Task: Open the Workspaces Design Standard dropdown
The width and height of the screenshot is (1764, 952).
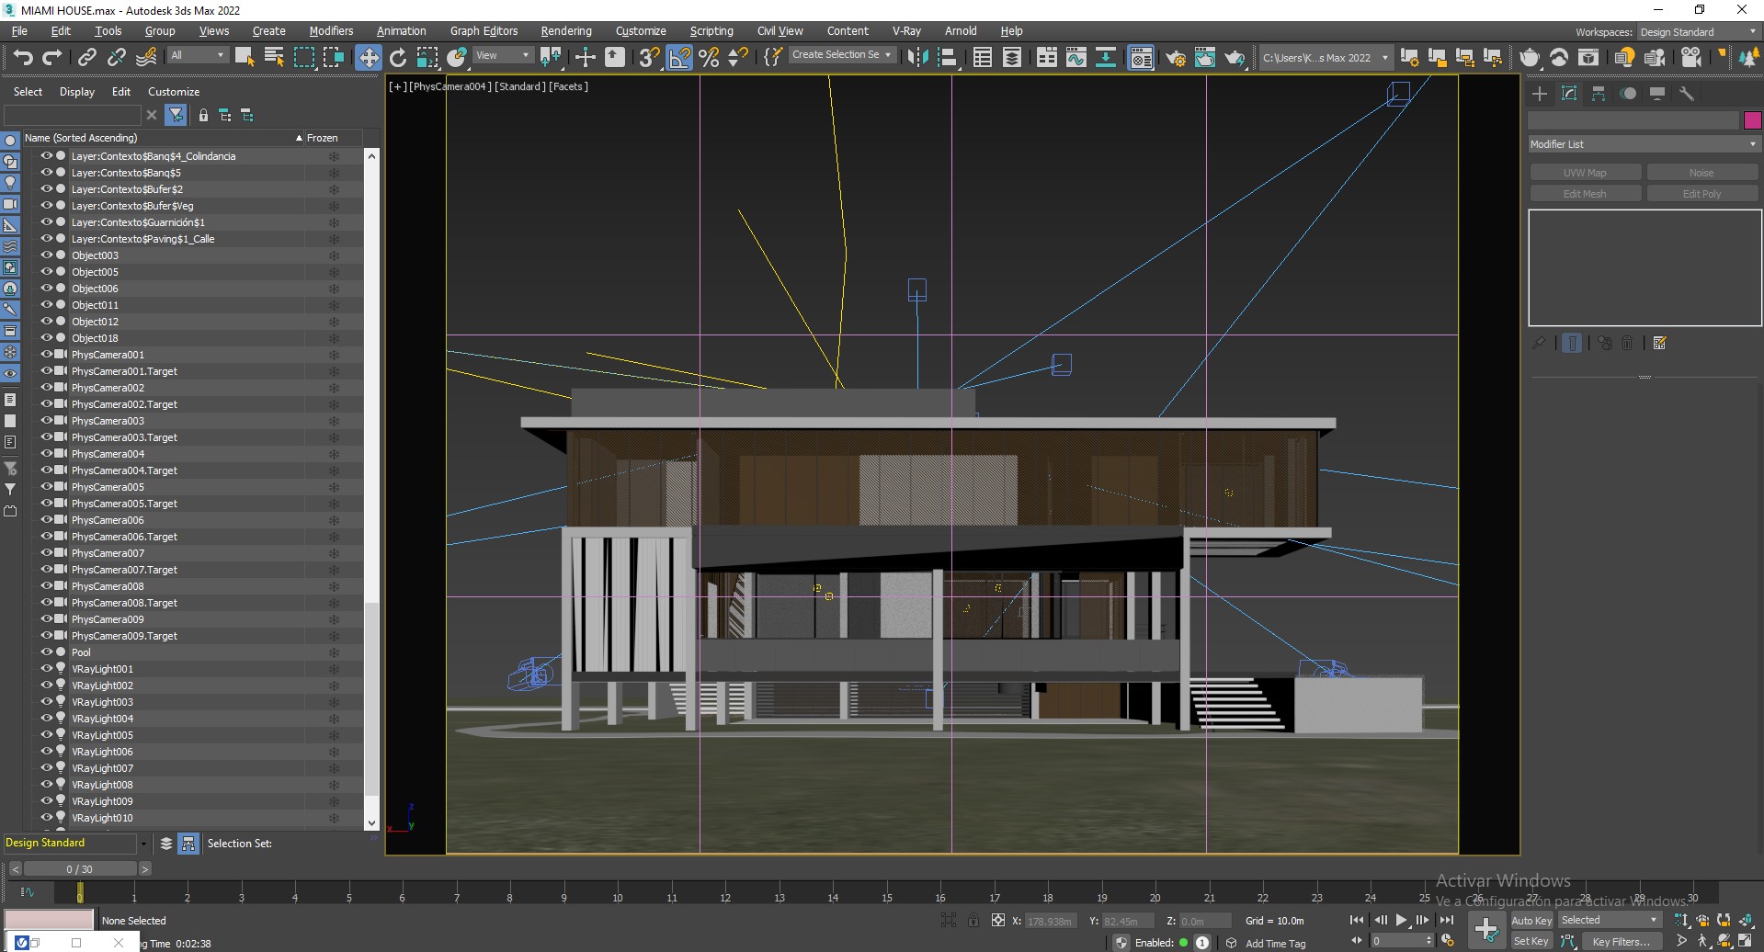Action: click(x=1698, y=32)
